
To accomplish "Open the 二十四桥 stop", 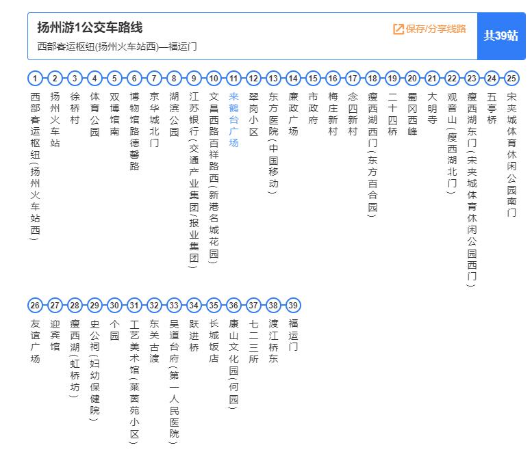I will 392,113.
